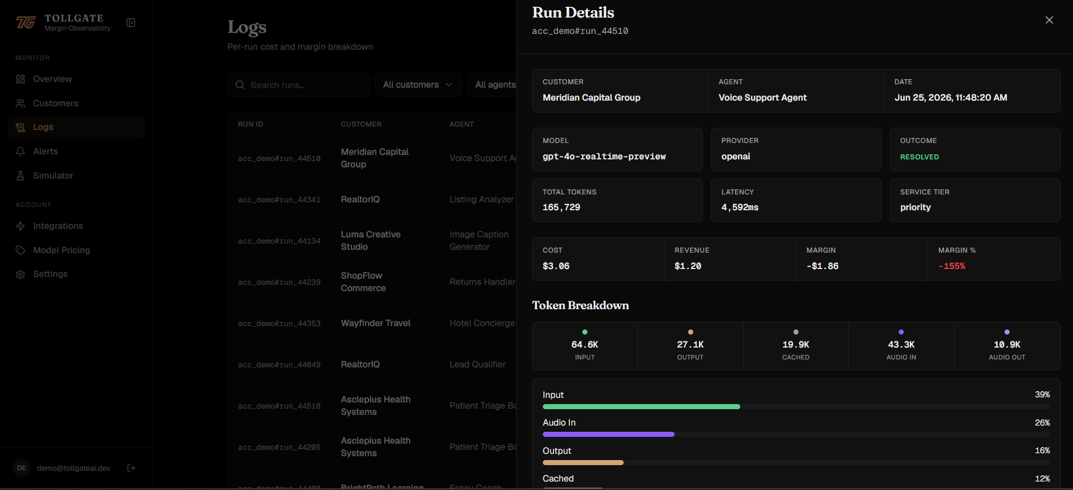This screenshot has width=1073, height=490.
Task: Select run acc_demo#run_44353 row ID
Action: pos(279,324)
